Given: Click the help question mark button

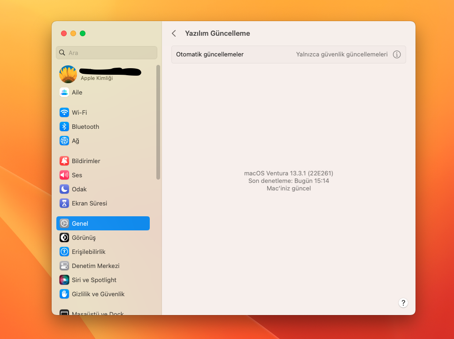Looking at the screenshot, I should point(403,303).
